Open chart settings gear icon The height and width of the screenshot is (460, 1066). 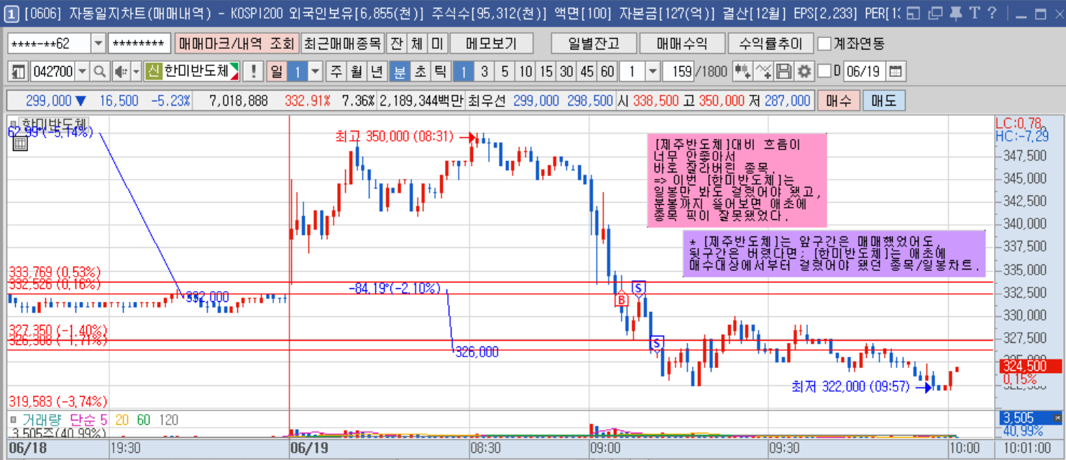point(804,71)
